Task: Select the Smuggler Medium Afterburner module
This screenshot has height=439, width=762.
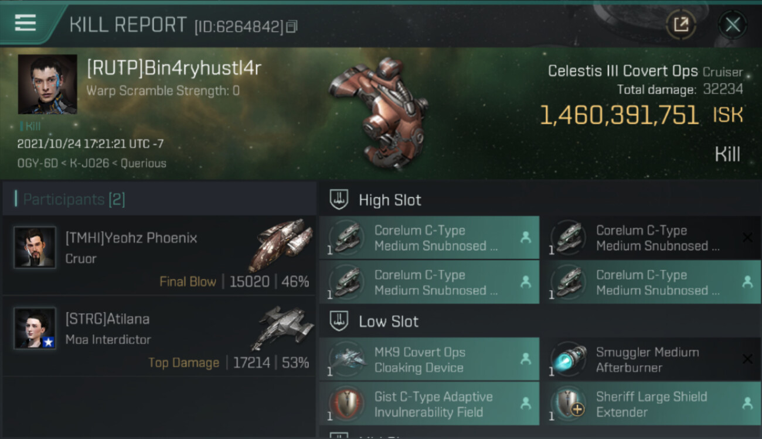Action: click(651, 359)
